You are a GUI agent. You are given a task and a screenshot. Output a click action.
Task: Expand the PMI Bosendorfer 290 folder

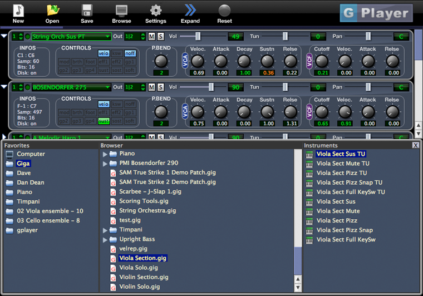pos(105,164)
